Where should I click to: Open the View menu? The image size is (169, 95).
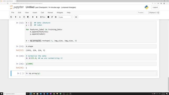pyautogui.click(x=27, y=13)
